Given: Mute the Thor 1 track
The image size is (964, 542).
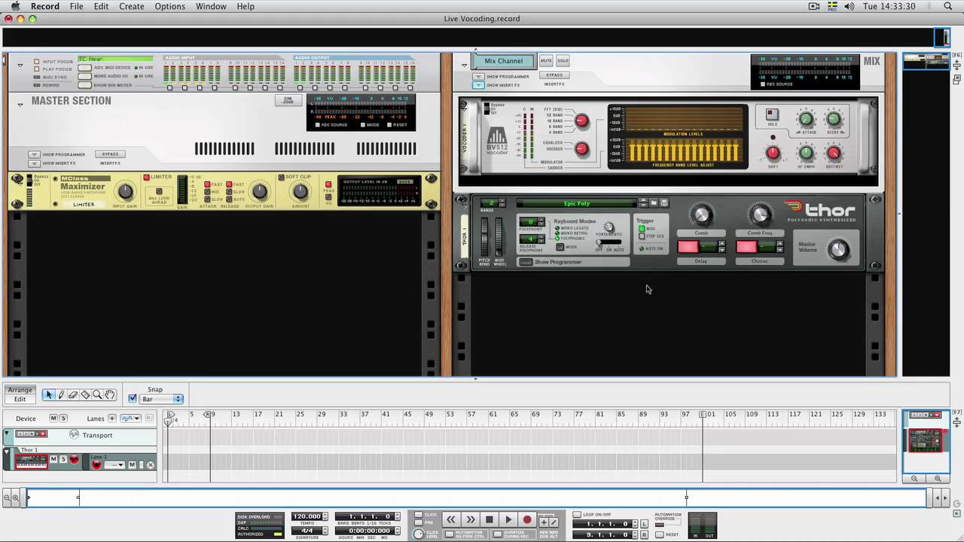Looking at the screenshot, I should (x=53, y=460).
